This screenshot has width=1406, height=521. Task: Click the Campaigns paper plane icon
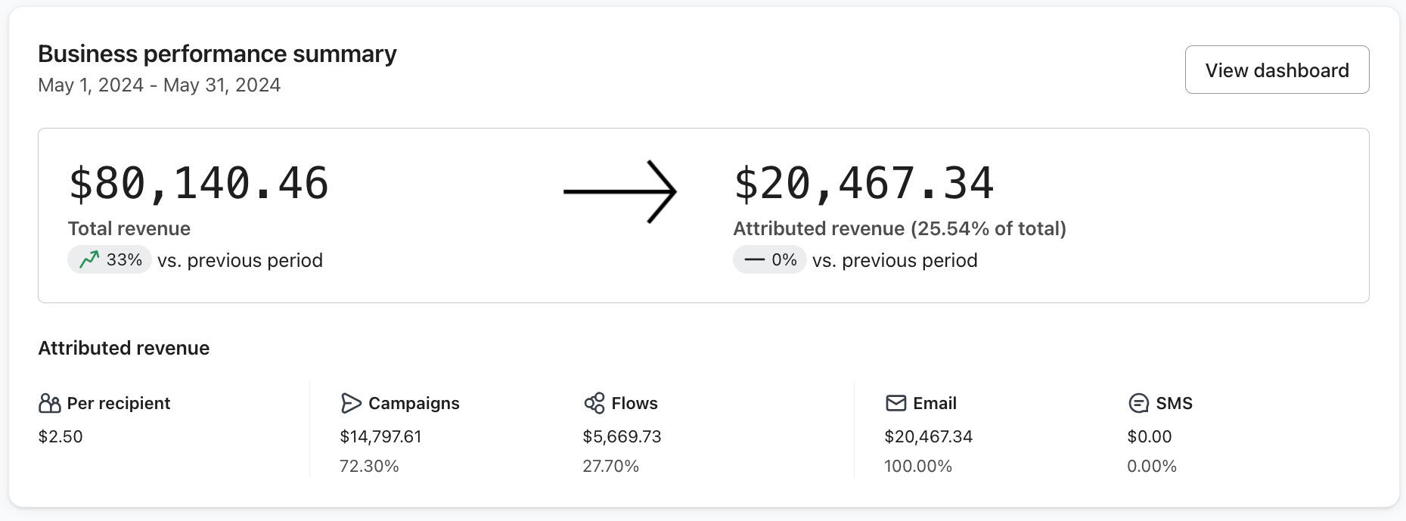tap(350, 404)
